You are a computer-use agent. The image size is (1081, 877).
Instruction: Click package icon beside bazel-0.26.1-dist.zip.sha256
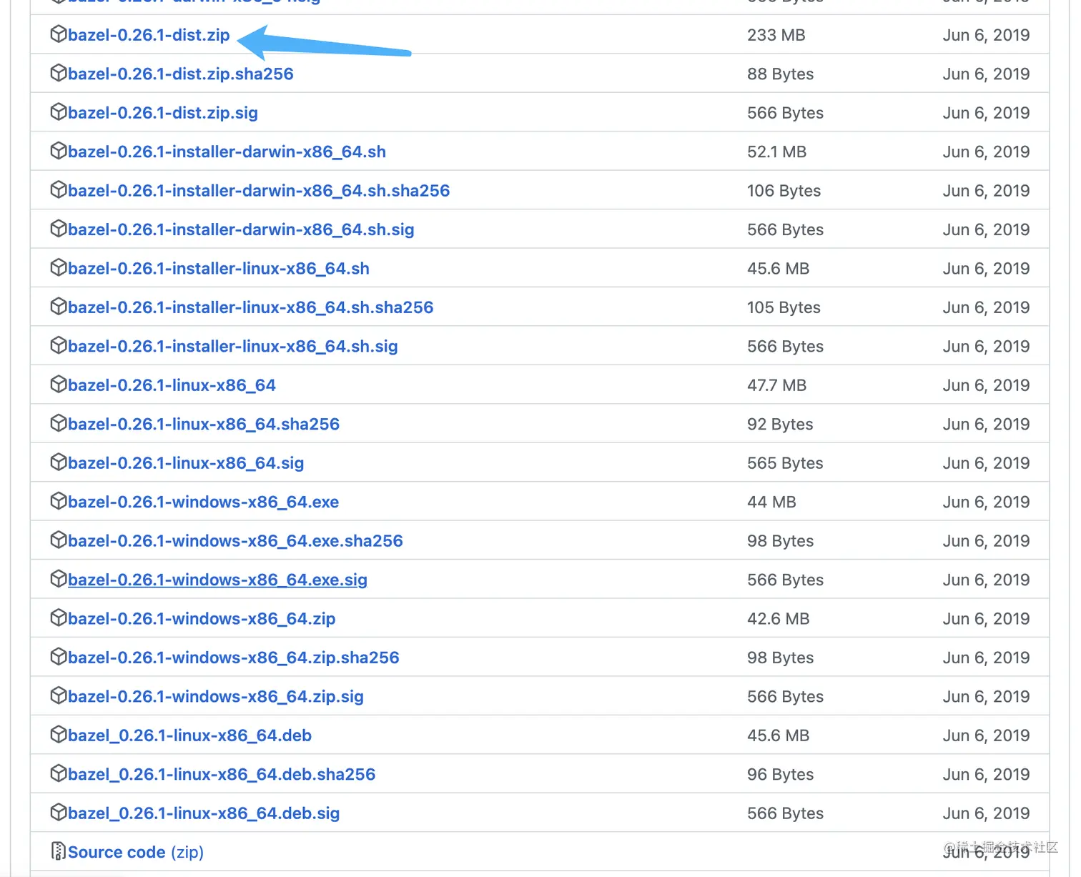58,73
